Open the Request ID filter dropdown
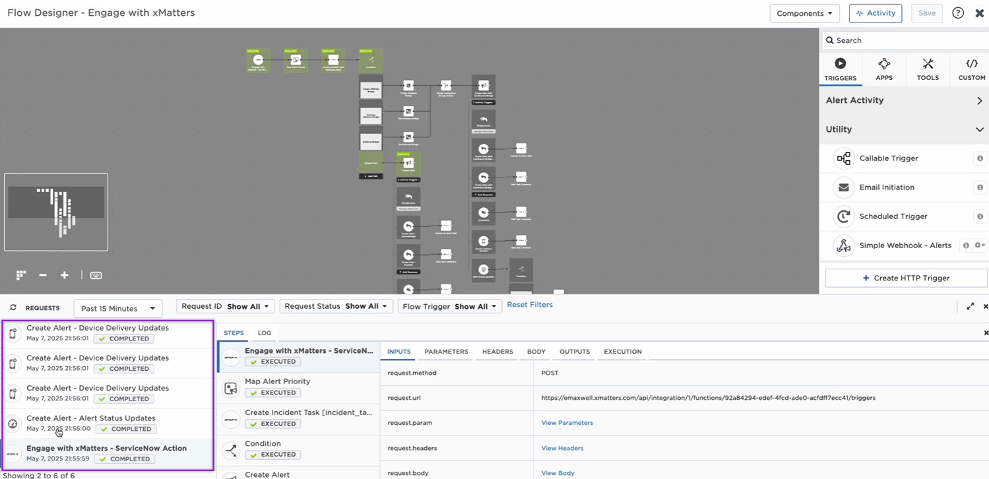The height and width of the screenshot is (479, 989). pos(226,306)
